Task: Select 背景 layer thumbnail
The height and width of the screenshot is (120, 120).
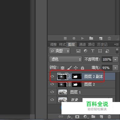Action: (63, 100)
